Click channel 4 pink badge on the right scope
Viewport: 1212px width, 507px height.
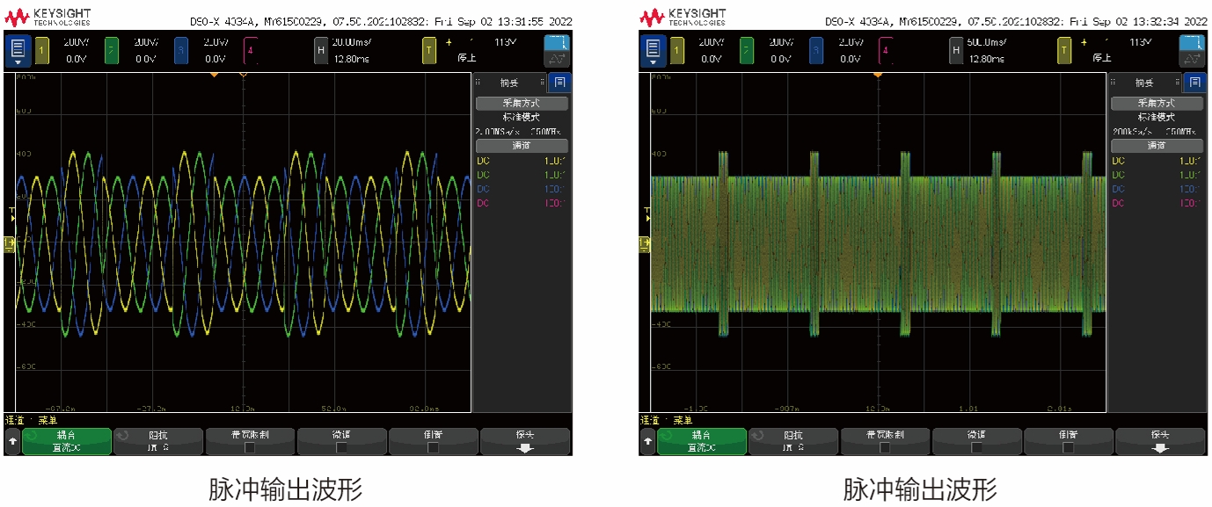tap(884, 51)
